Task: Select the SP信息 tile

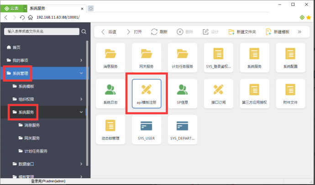Action: [x=183, y=93]
